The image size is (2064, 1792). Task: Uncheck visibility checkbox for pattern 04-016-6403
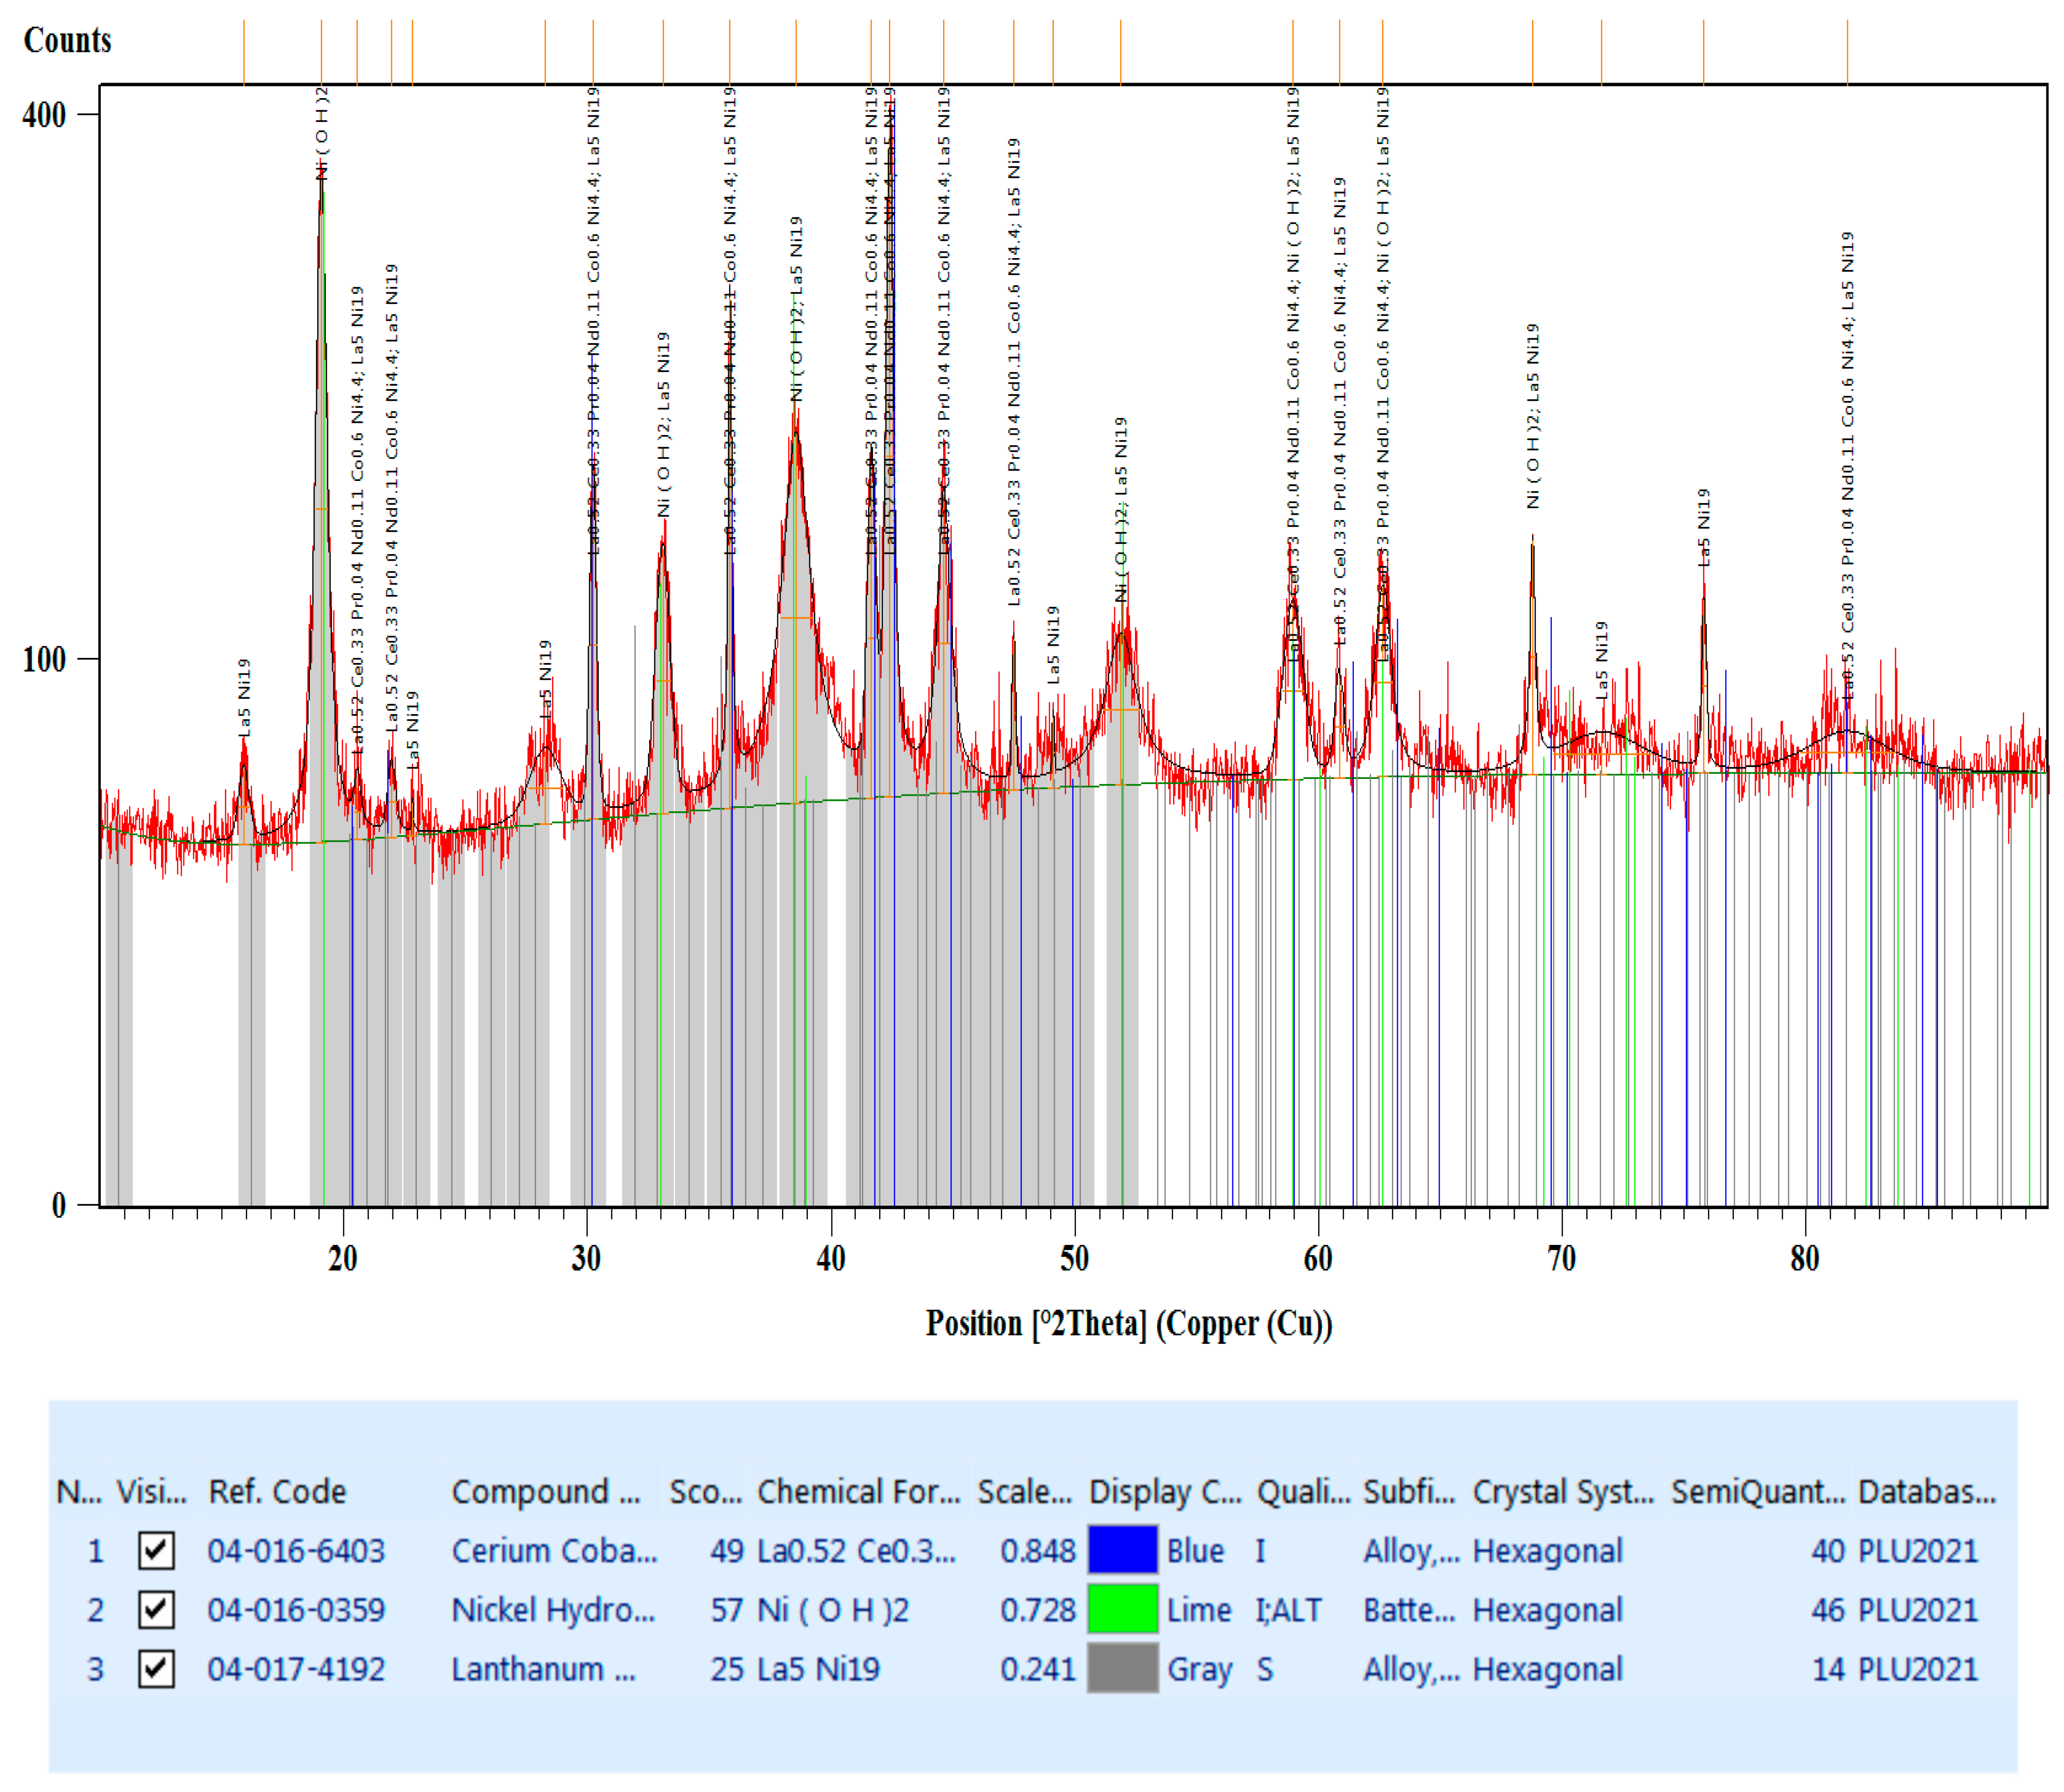[156, 1550]
